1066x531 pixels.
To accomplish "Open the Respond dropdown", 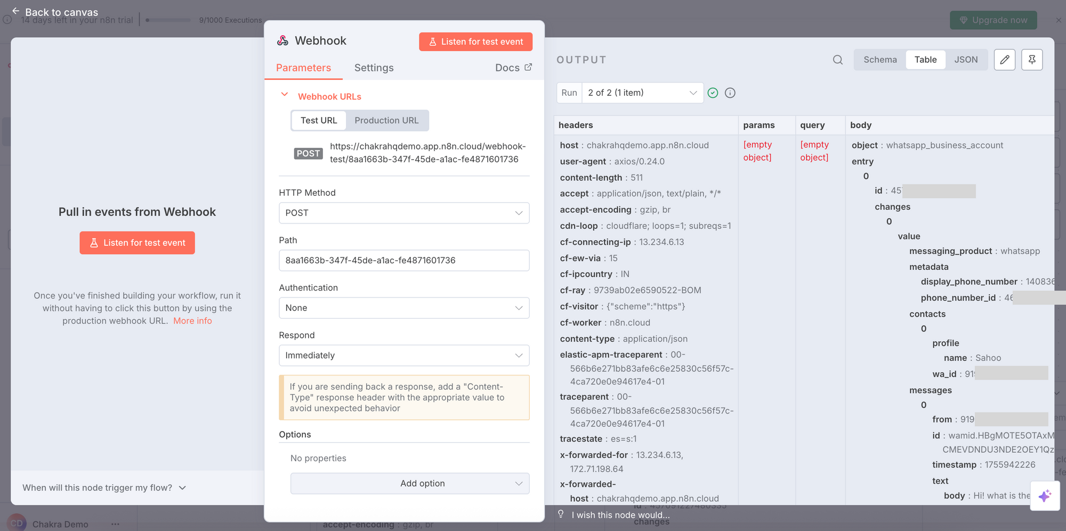I will pos(404,355).
